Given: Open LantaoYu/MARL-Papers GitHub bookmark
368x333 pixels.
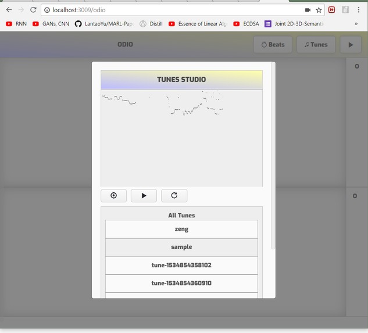Looking at the screenshot, I should click(105, 24).
